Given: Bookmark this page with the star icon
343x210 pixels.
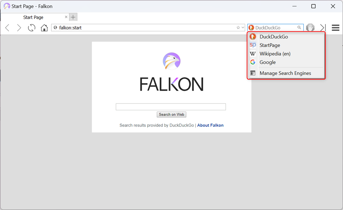Looking at the screenshot, I should (x=238, y=28).
